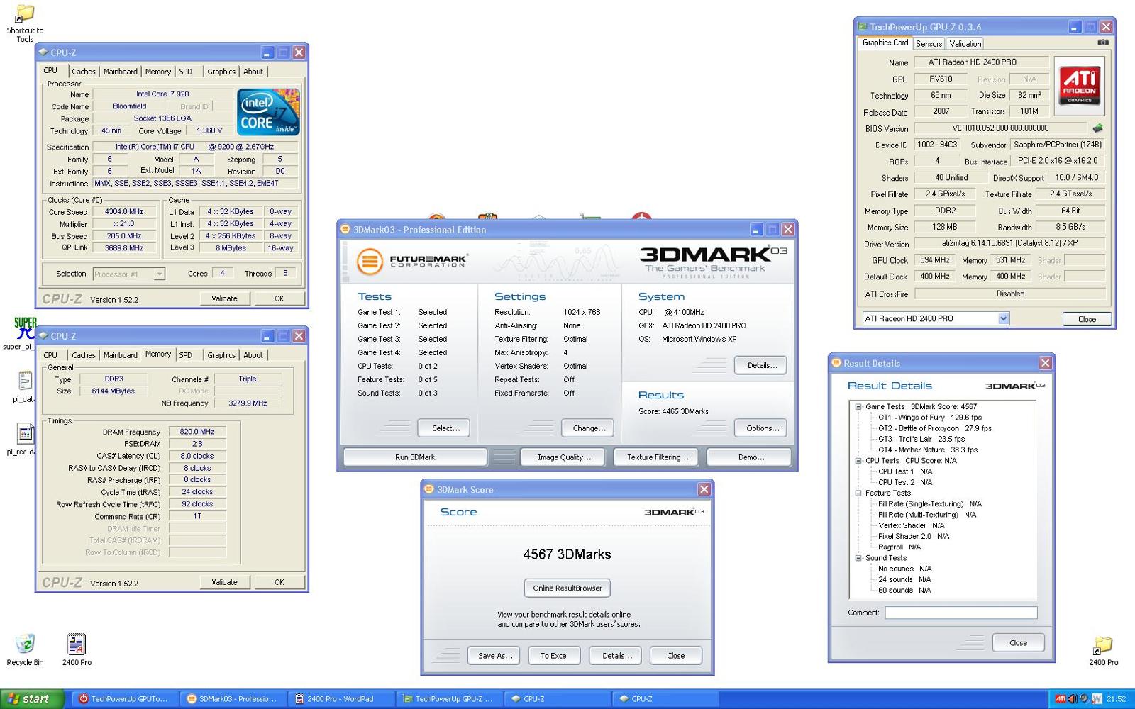Open Mainboard tab in upper CPU-Z window
Screen dimensions: 1135x709
121,72
